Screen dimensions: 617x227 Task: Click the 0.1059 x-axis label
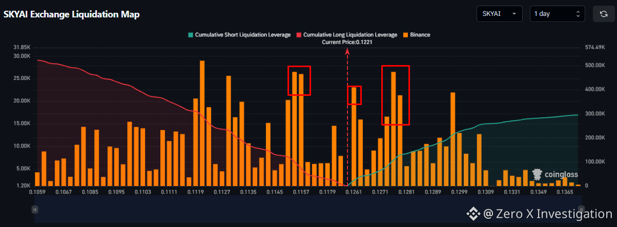click(37, 192)
